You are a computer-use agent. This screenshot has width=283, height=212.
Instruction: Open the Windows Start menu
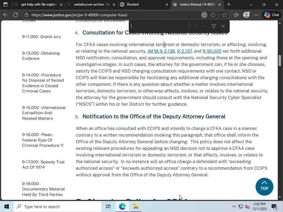coord(7,206)
